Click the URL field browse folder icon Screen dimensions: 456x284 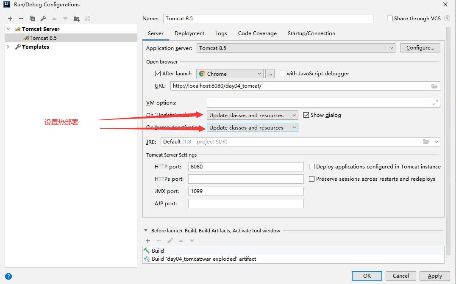pyautogui.click(x=434, y=86)
